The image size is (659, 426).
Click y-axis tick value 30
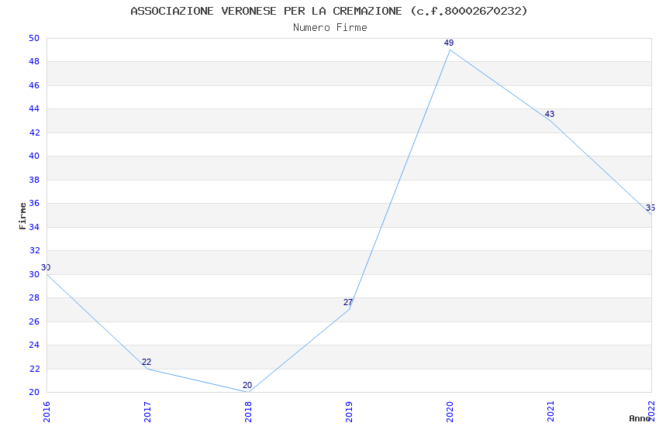pos(34,274)
